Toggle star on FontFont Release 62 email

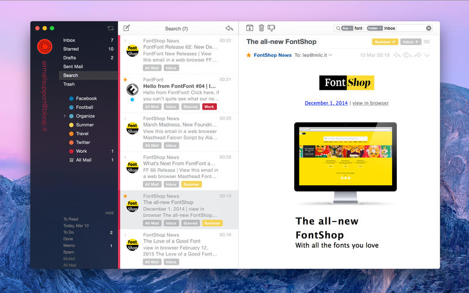pyautogui.click(x=125, y=40)
